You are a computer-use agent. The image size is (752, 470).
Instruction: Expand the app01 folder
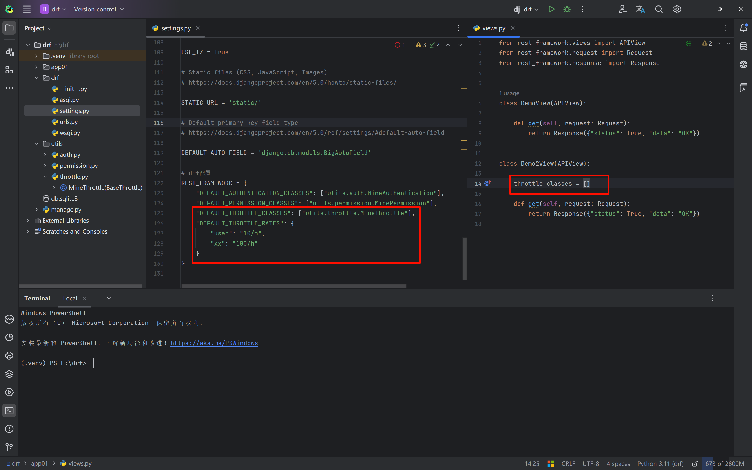(36, 67)
